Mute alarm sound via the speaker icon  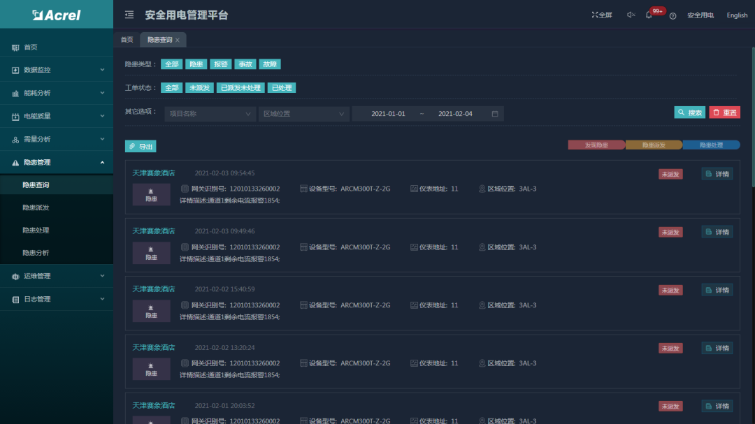631,15
